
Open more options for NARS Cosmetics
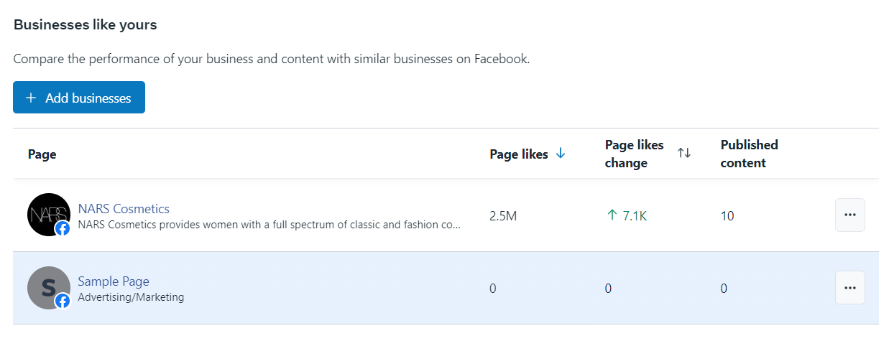(x=849, y=215)
